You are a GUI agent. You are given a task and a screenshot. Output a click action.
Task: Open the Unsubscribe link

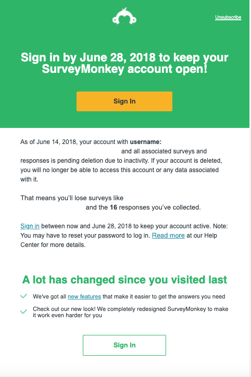[228, 17]
